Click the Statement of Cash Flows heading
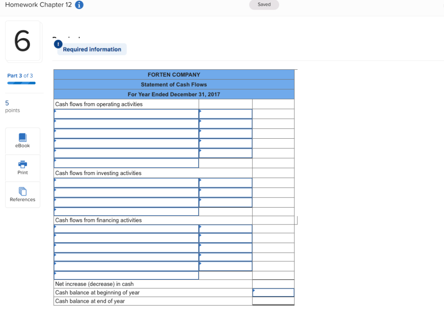The width and height of the screenshot is (444, 315). [174, 84]
